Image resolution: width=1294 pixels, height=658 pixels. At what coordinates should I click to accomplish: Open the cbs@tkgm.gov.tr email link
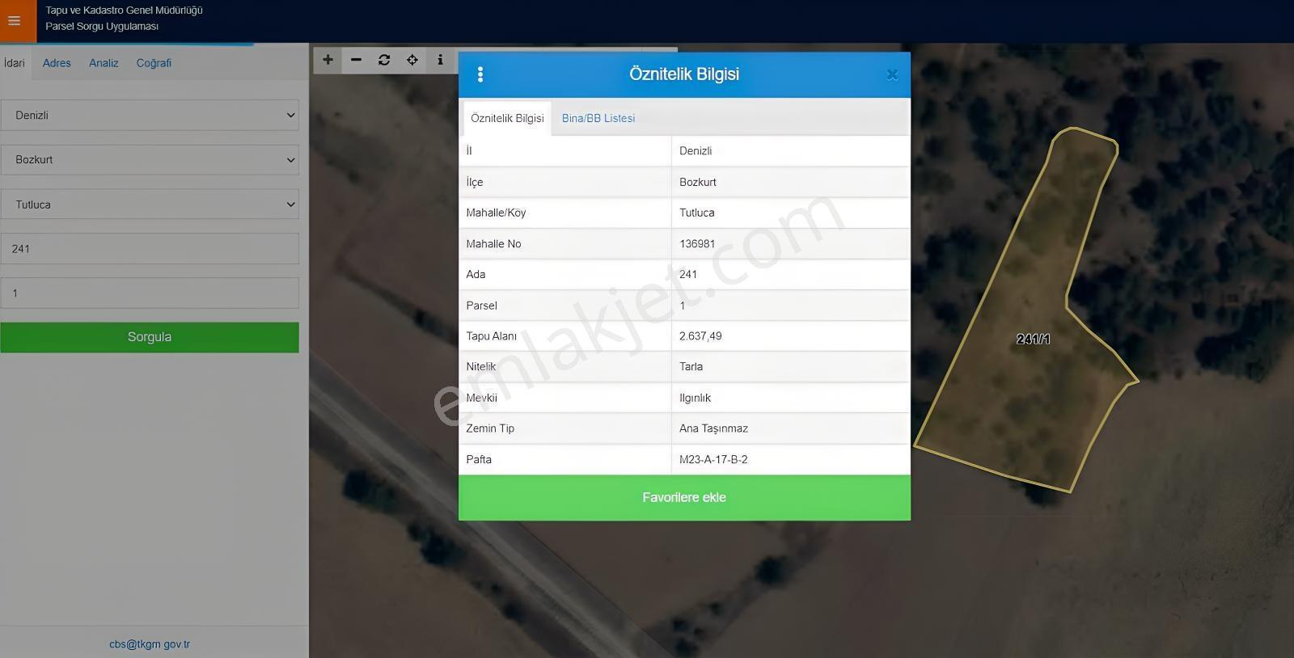coord(150,644)
